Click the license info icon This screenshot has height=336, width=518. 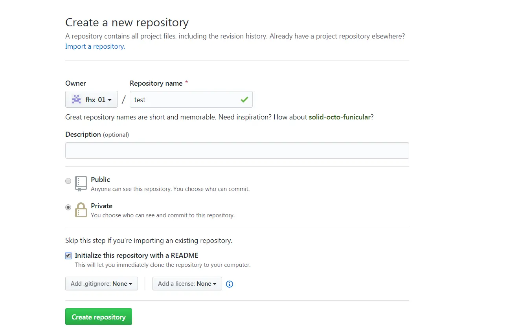coord(230,284)
